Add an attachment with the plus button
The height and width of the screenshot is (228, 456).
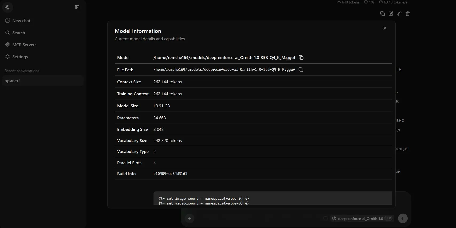[189, 218]
